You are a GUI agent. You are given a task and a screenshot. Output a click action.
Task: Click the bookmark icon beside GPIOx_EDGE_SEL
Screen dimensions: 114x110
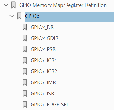(x=25, y=105)
